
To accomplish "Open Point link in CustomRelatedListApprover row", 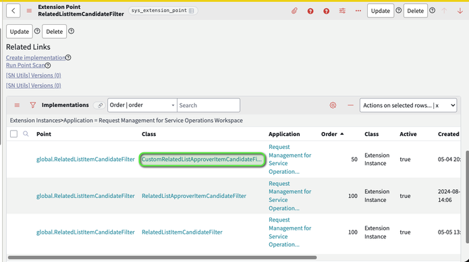I will (x=86, y=160).
